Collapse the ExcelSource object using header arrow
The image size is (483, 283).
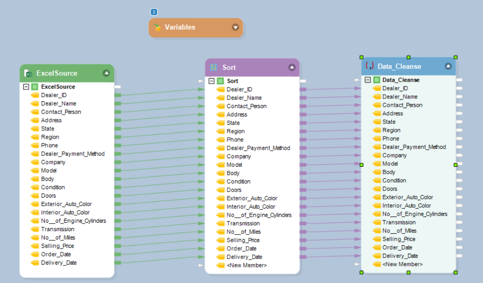tap(106, 73)
